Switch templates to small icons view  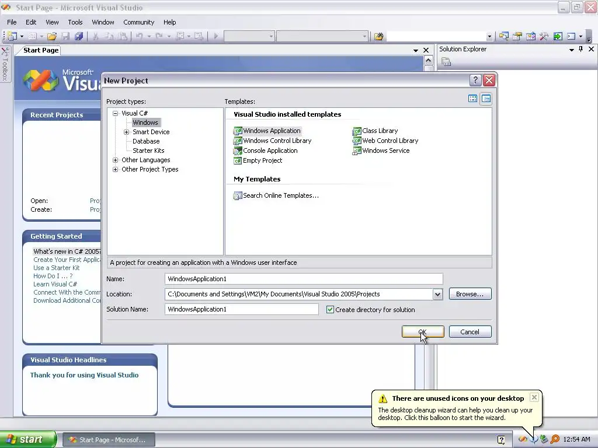coord(486,99)
